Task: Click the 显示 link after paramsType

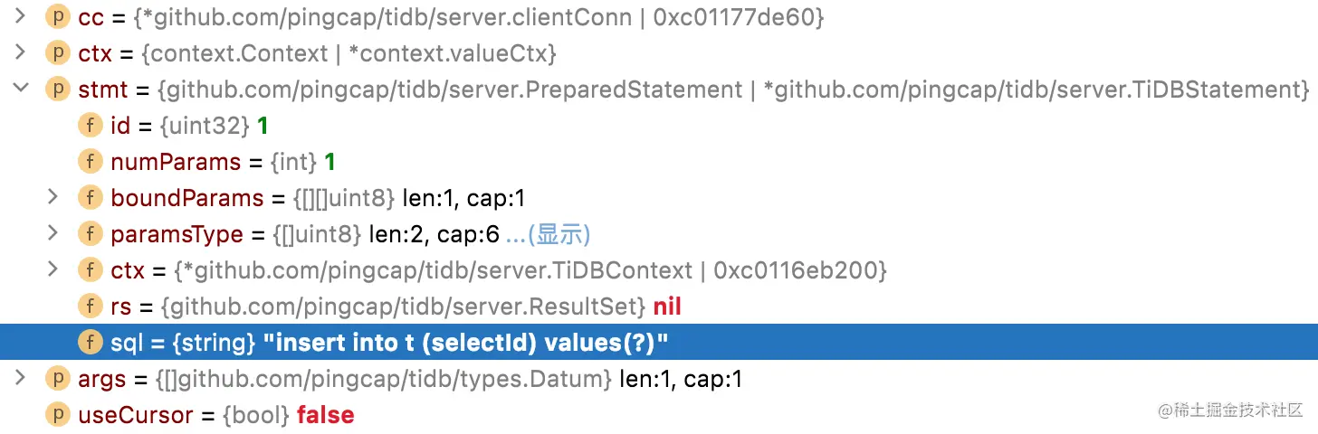Action: [x=549, y=235]
